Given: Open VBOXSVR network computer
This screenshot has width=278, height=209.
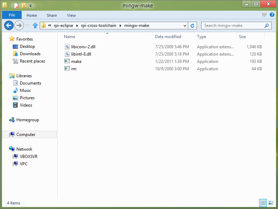Looking at the screenshot, I should (x=29, y=157).
